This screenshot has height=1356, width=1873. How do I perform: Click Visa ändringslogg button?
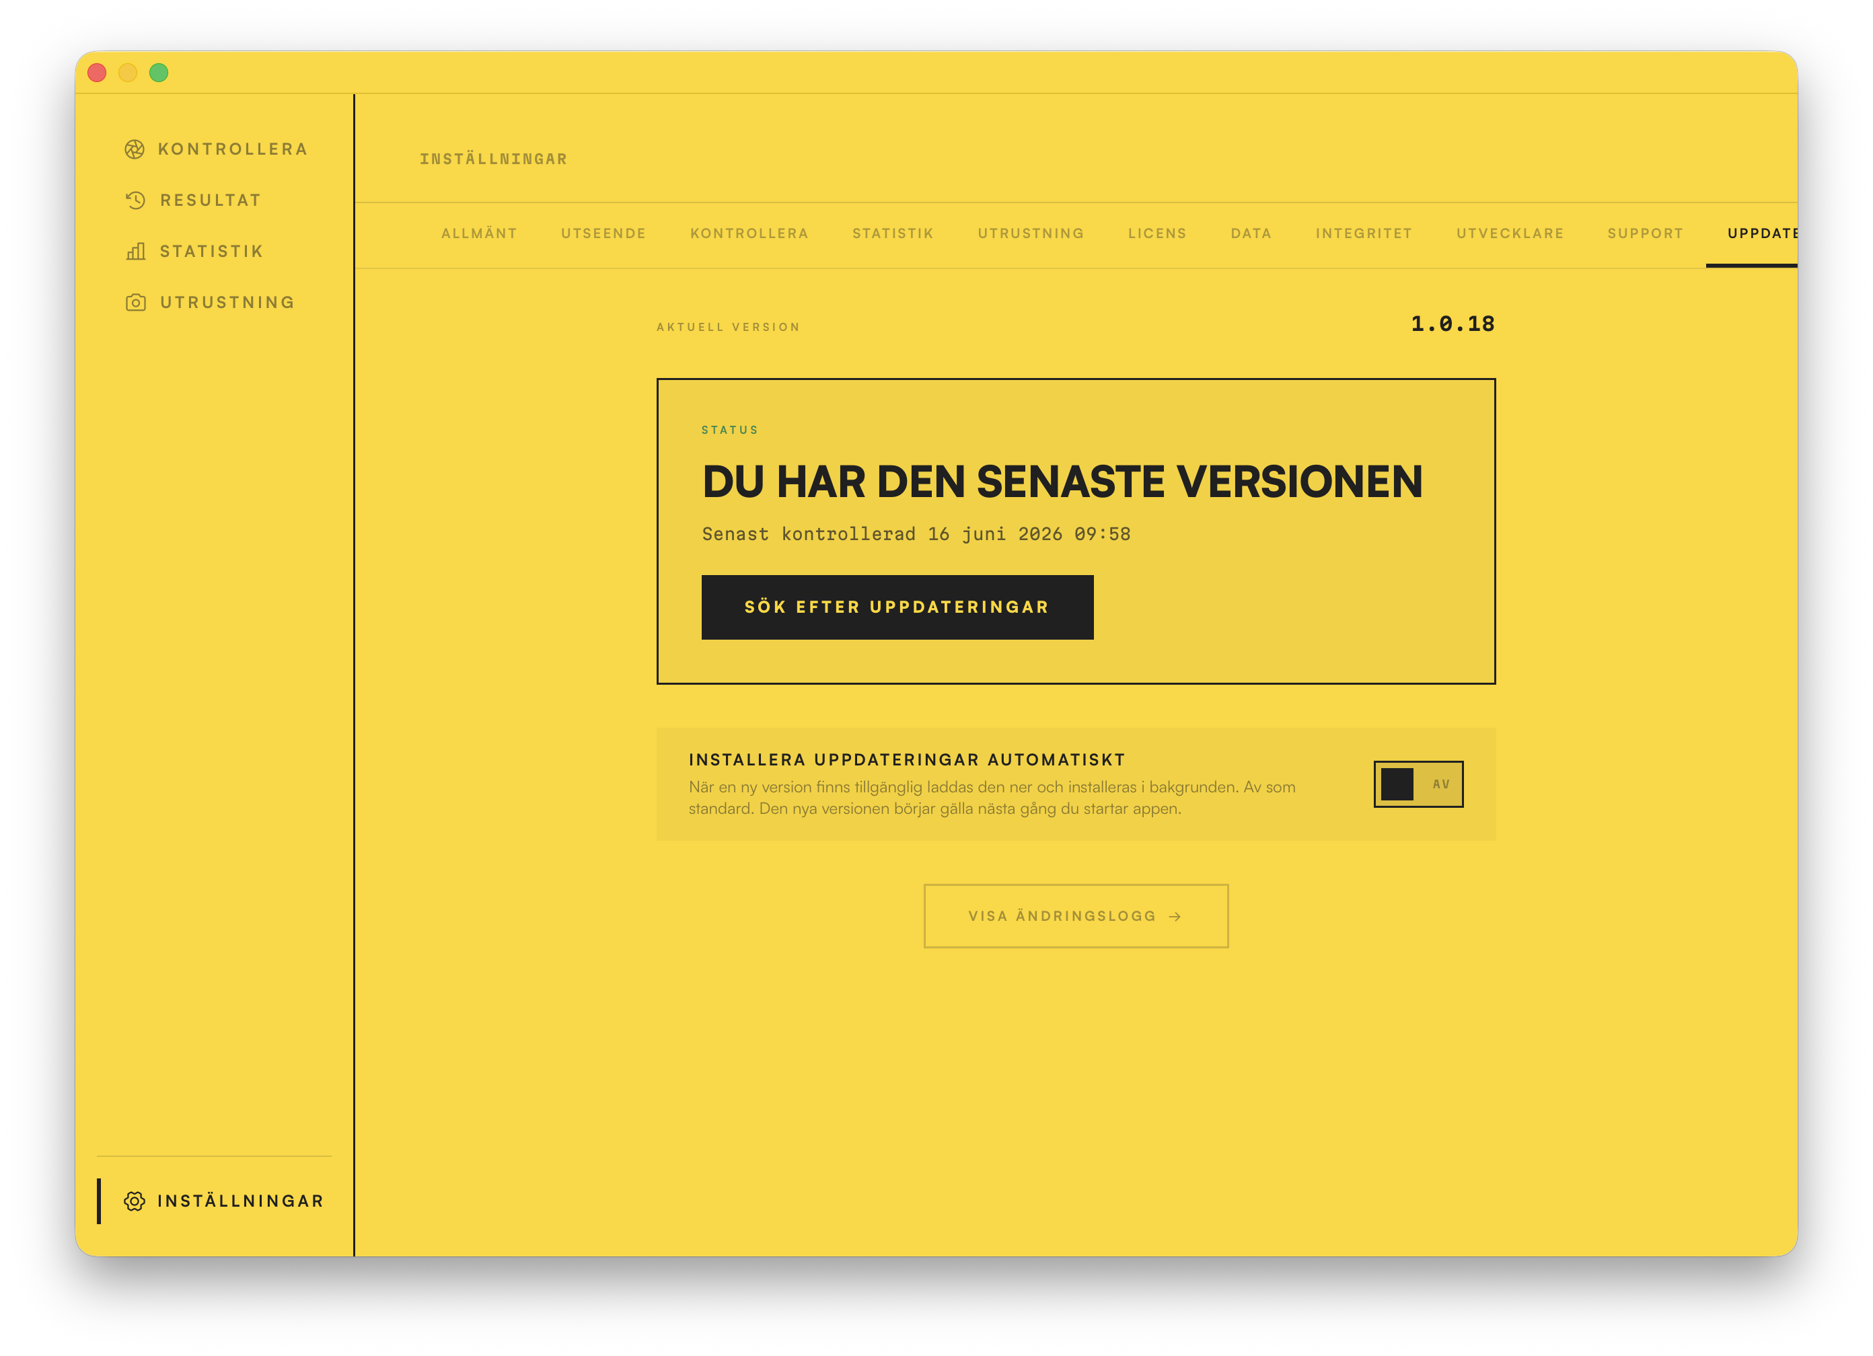tap(1076, 916)
